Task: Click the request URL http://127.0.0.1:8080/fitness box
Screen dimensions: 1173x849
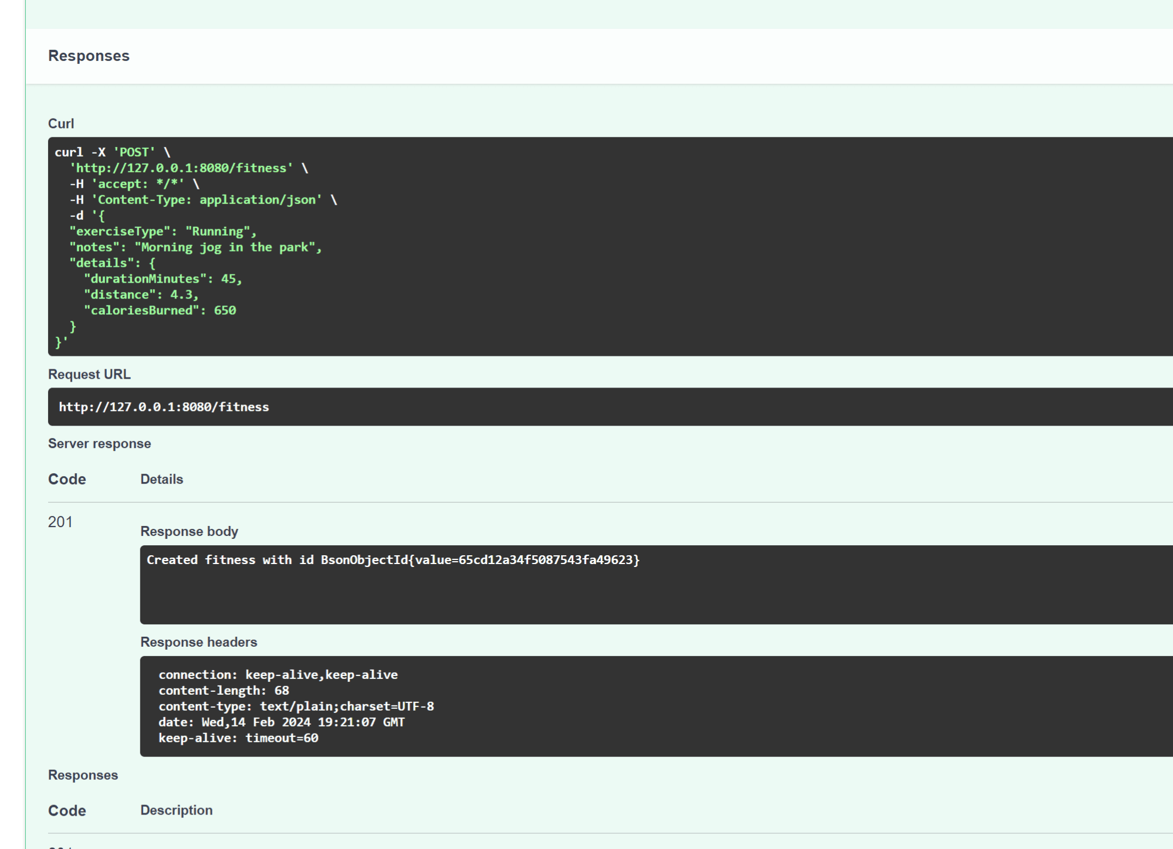Action: 164,407
